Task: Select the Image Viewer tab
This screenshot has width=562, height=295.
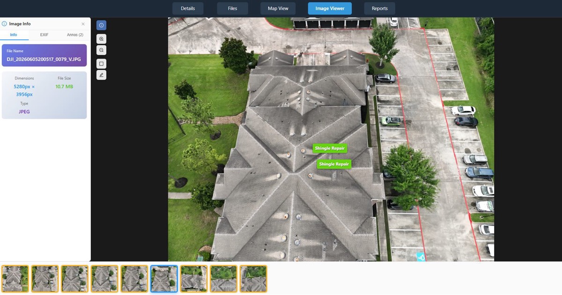Action: pos(330,8)
